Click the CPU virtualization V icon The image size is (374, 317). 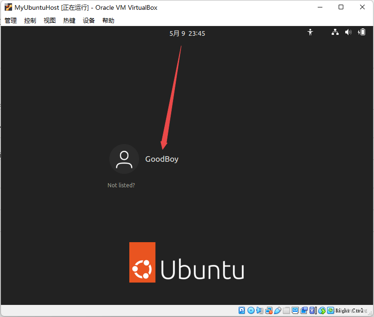313,310
